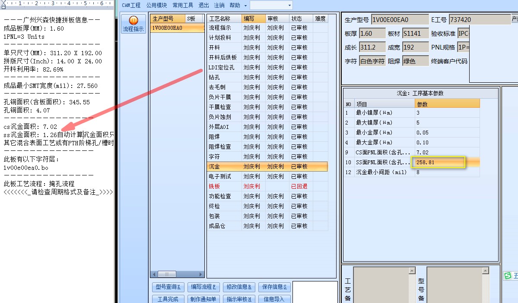Click the 指示审核 button

pyautogui.click(x=239, y=299)
